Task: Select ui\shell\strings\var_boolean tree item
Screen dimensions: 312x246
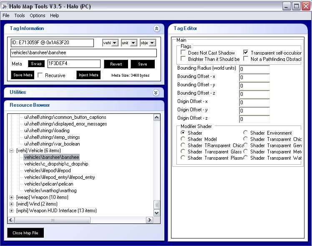Action: [x=52, y=144]
